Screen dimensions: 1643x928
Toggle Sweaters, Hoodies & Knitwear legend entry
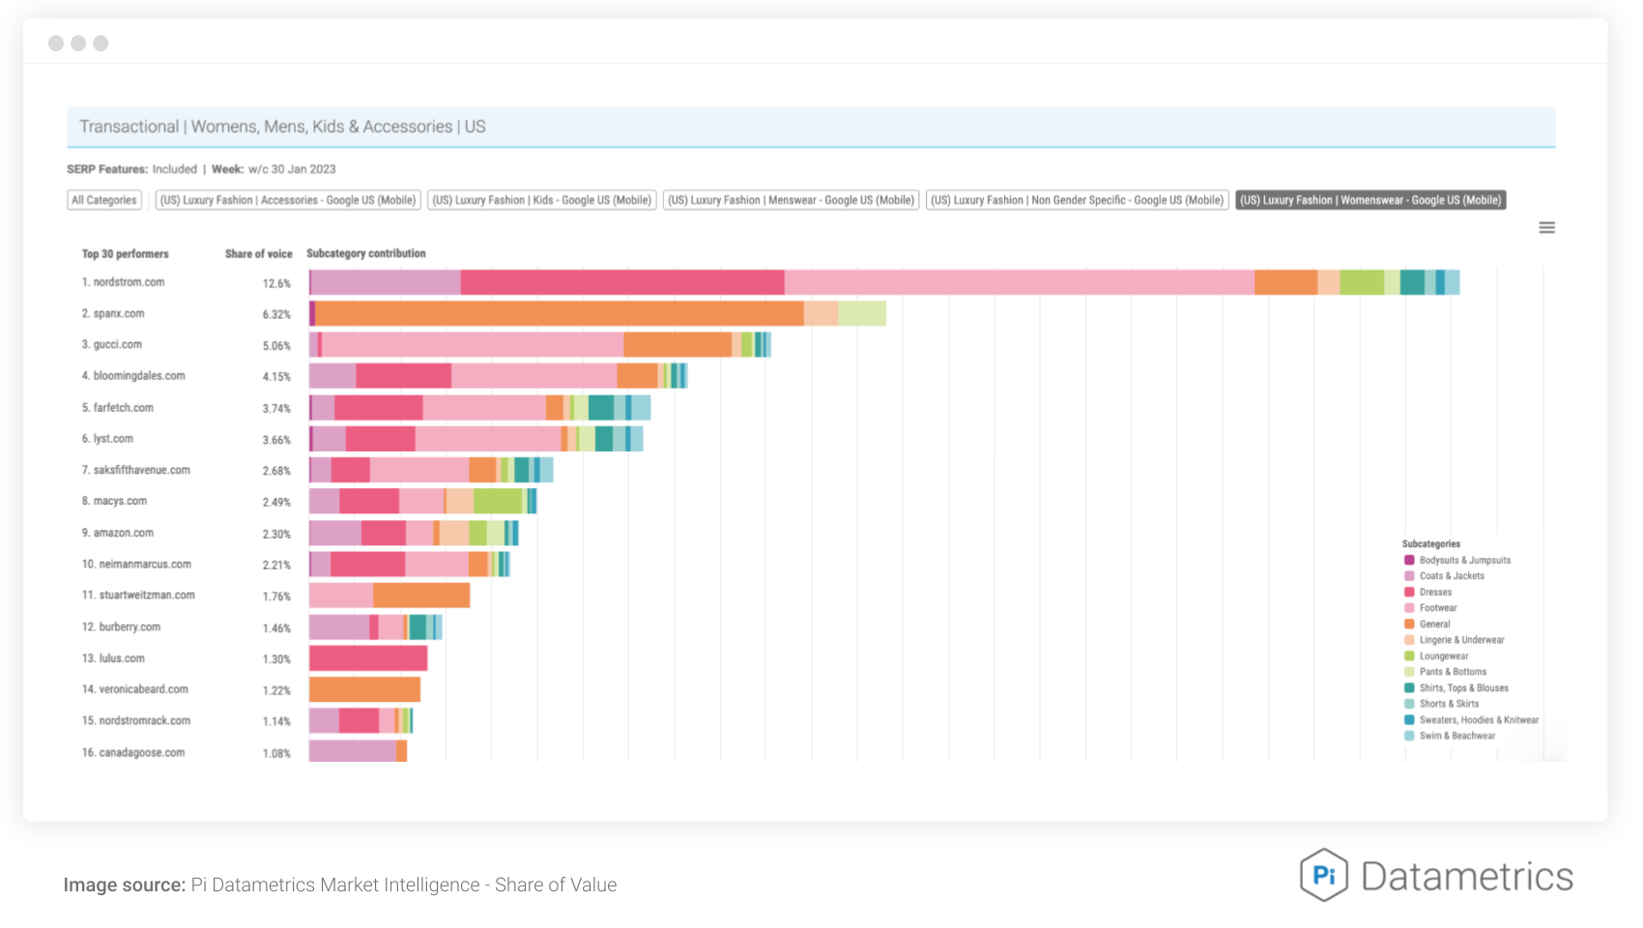pyautogui.click(x=1472, y=720)
